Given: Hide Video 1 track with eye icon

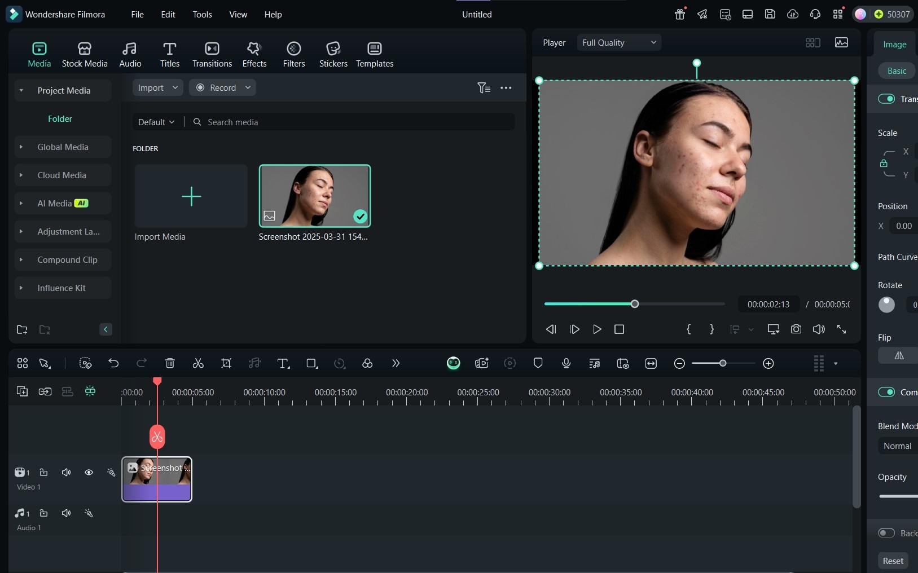Looking at the screenshot, I should [89, 473].
